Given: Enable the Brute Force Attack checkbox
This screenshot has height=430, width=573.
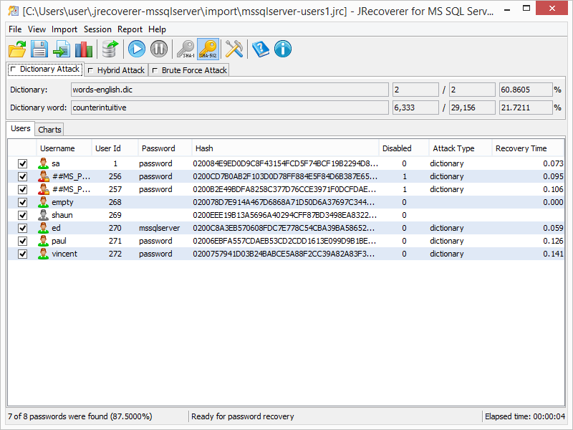Looking at the screenshot, I should click(155, 70).
